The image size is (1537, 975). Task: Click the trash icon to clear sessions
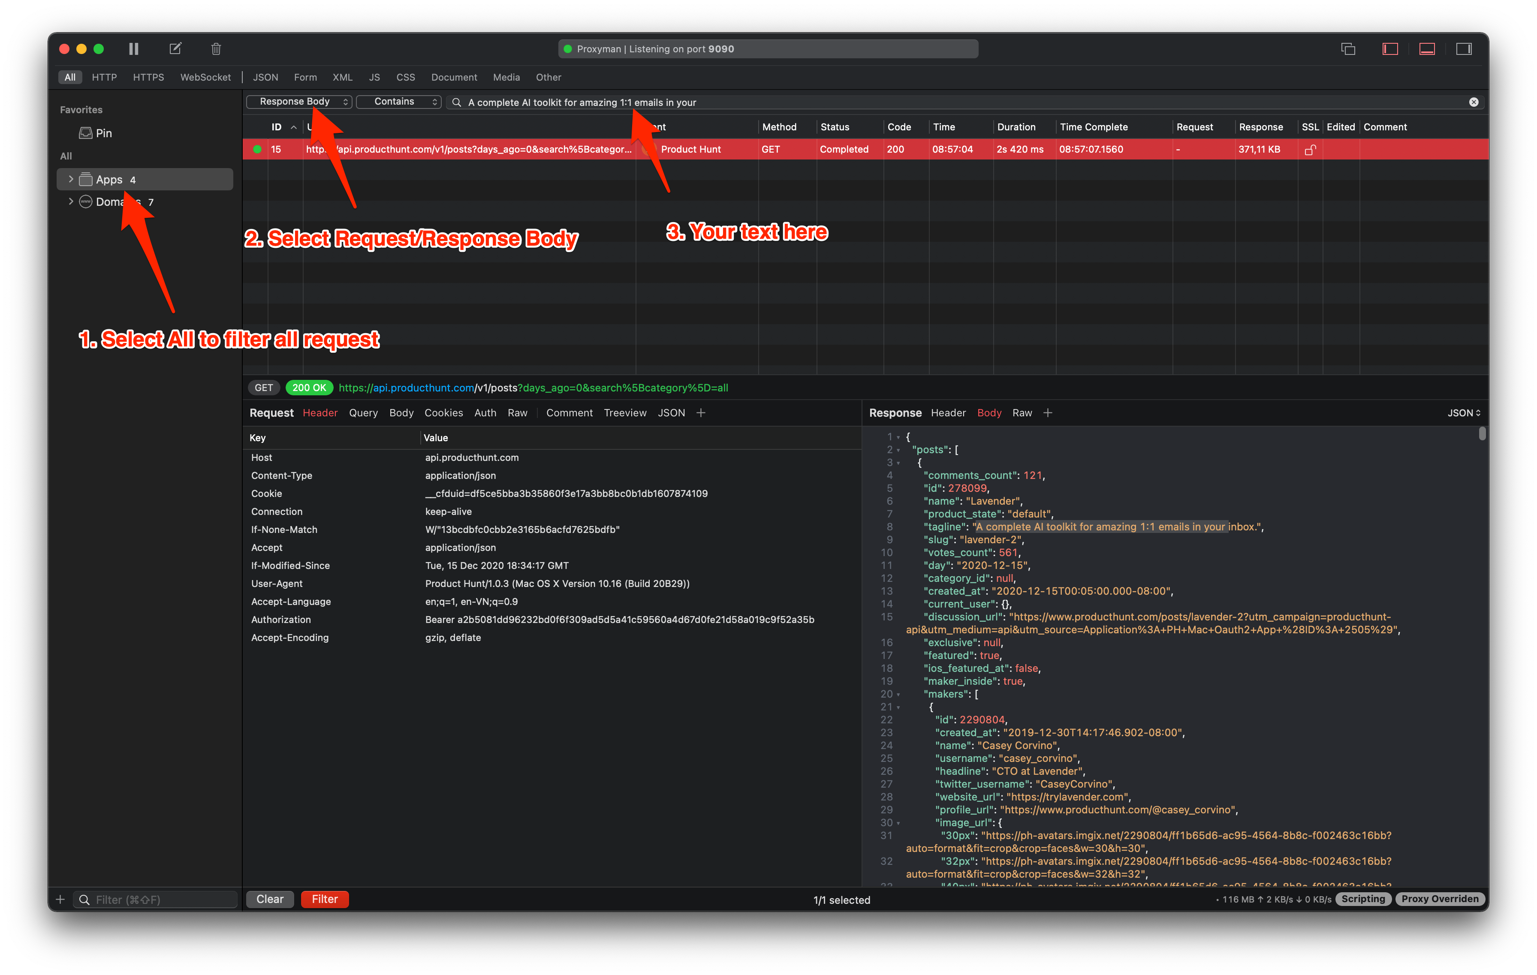[x=216, y=48]
